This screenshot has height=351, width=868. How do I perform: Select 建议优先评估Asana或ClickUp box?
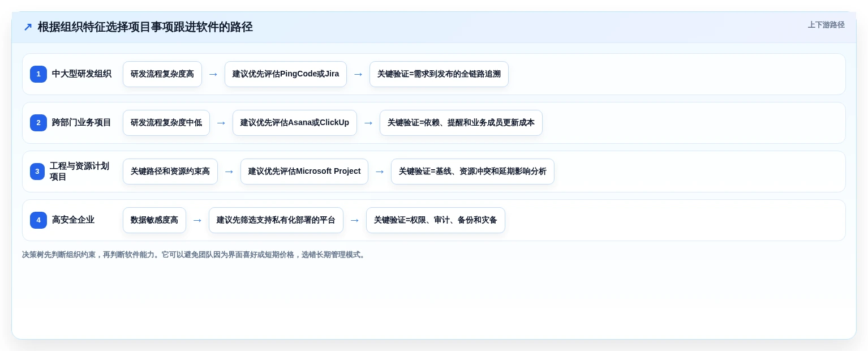[x=295, y=123]
